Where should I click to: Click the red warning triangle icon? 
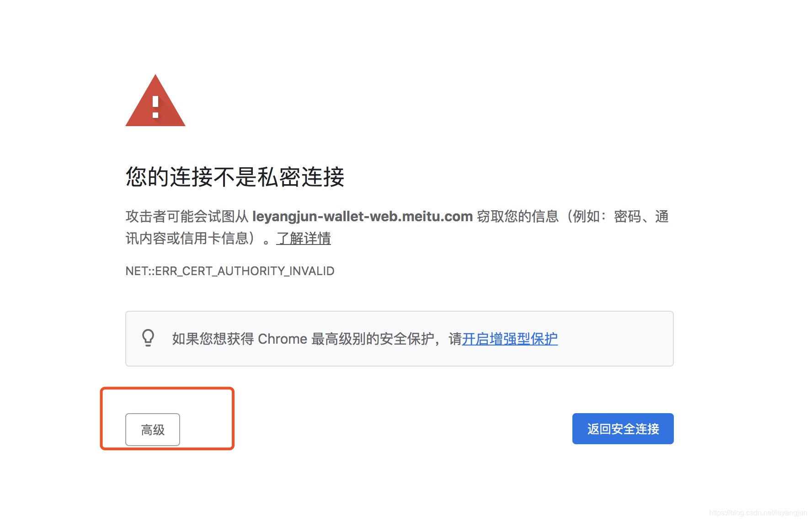click(x=155, y=101)
